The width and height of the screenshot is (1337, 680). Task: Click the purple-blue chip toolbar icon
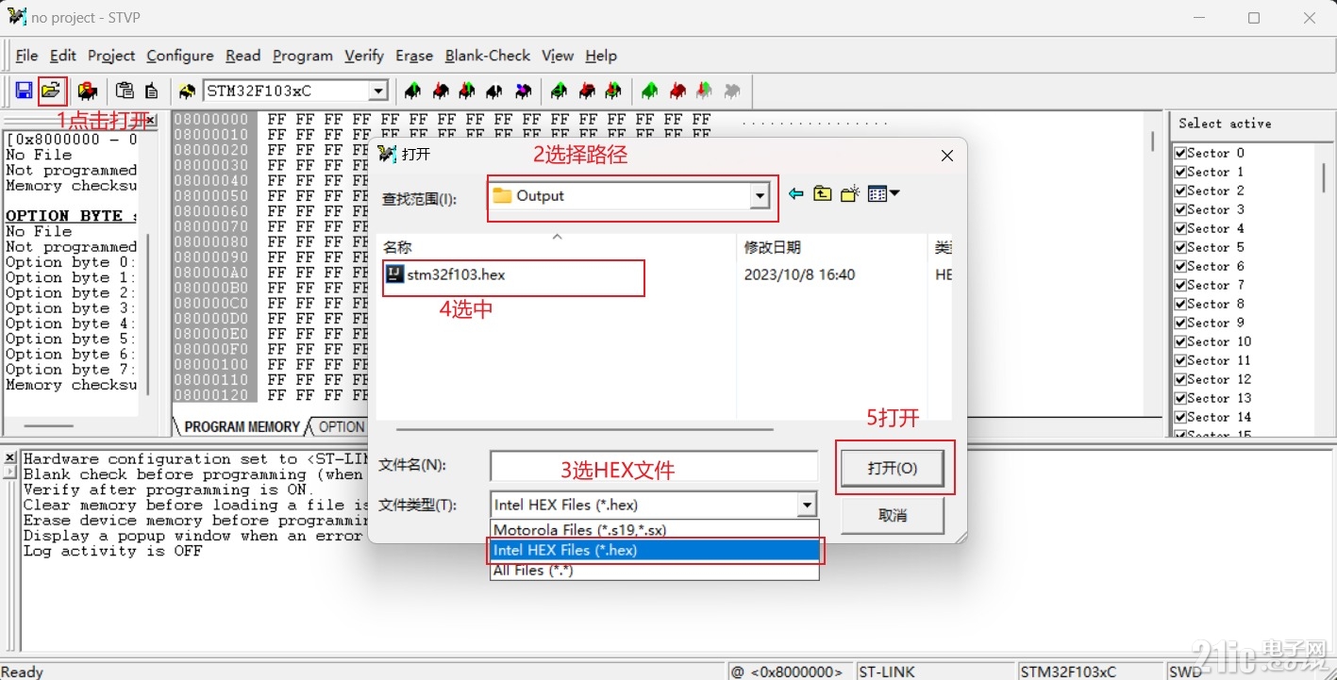[523, 91]
